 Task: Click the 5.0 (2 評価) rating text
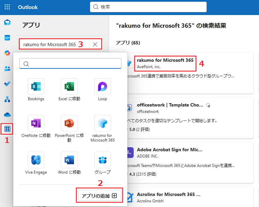coord(139,130)
